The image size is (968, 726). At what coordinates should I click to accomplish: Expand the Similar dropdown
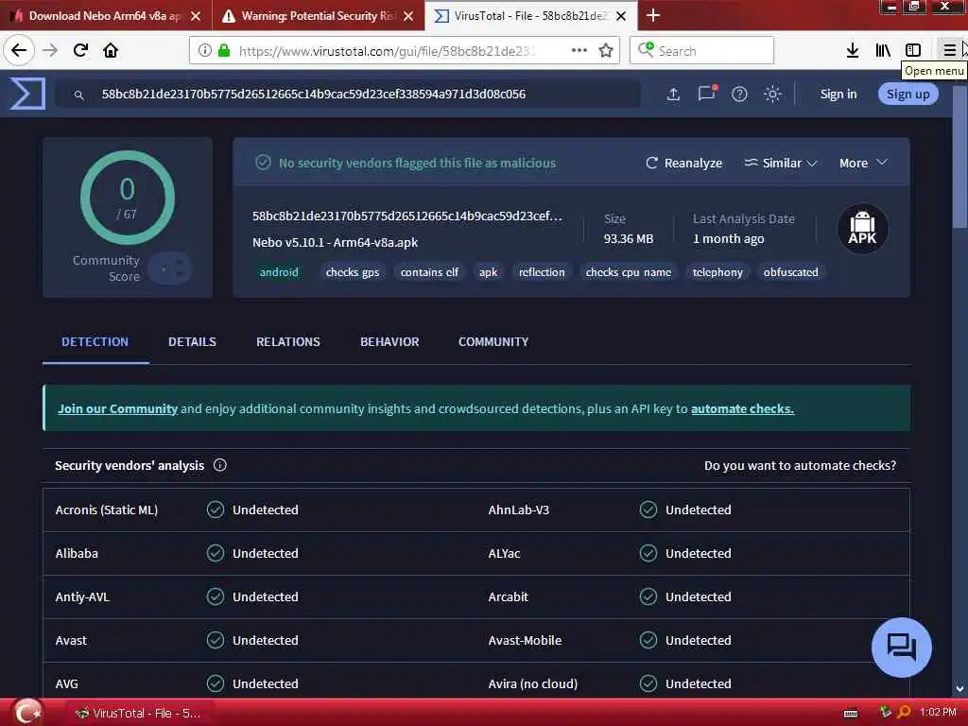[x=781, y=163]
